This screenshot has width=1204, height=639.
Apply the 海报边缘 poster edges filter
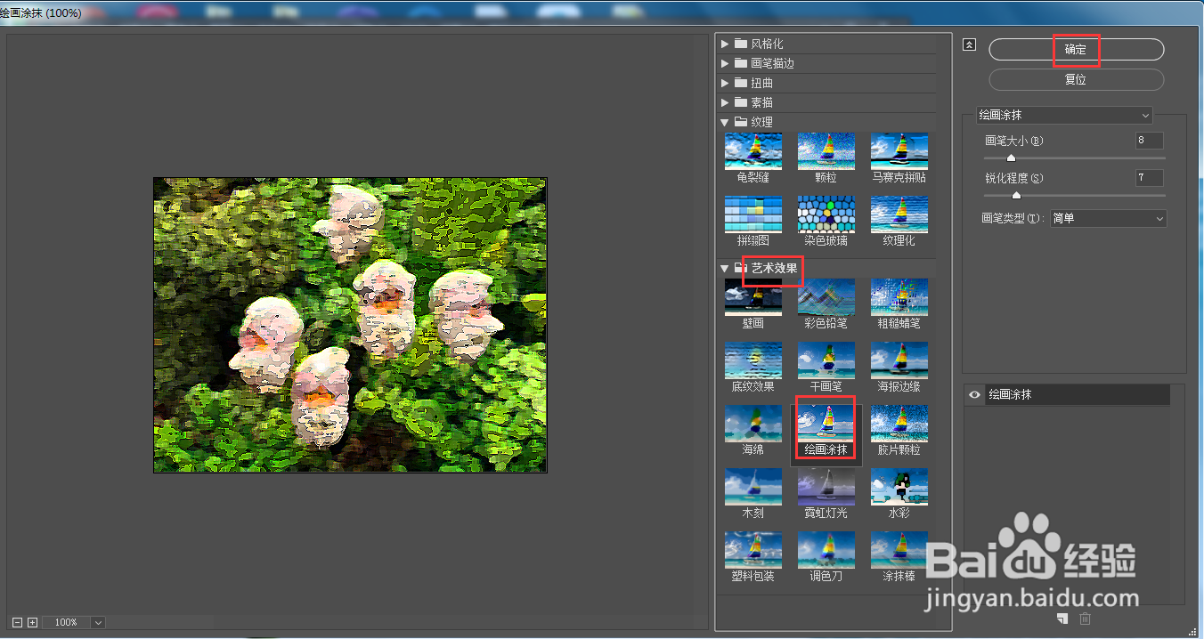point(899,360)
